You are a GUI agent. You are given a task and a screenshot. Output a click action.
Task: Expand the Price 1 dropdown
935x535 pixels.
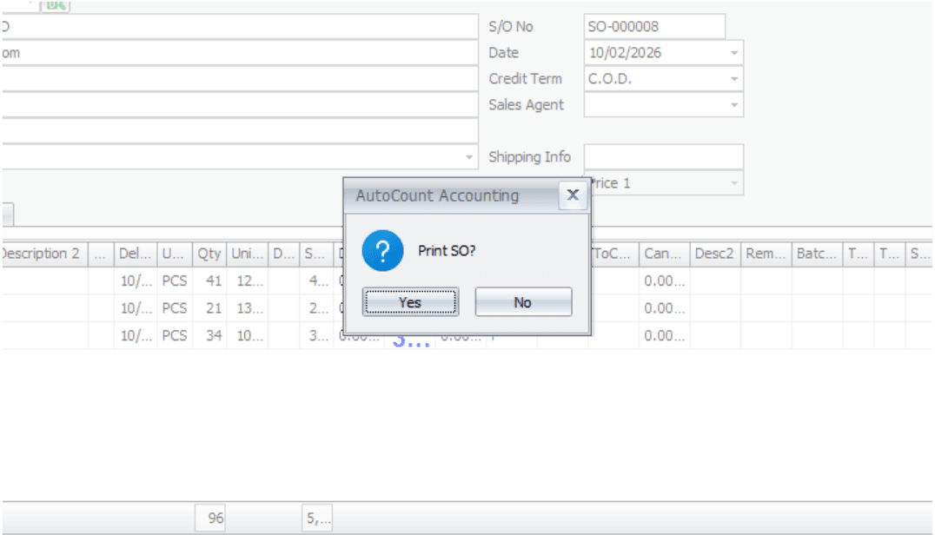[734, 183]
